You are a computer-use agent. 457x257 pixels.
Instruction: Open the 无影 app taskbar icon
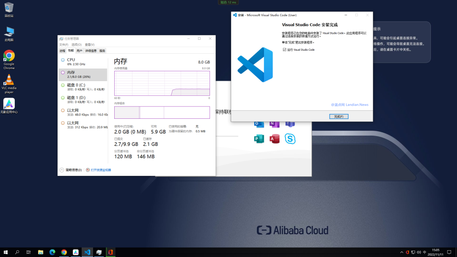[x=75, y=252]
